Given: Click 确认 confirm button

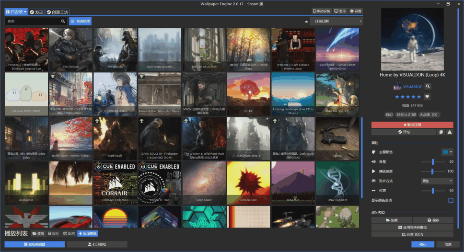Looking at the screenshot, I should coord(423,244).
